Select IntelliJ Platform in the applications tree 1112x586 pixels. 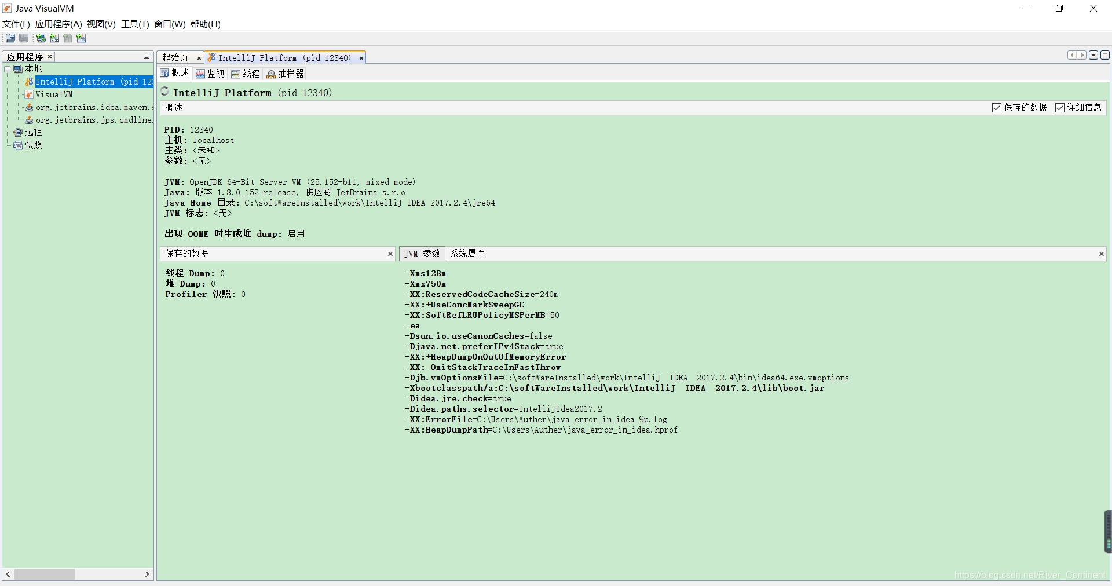89,82
